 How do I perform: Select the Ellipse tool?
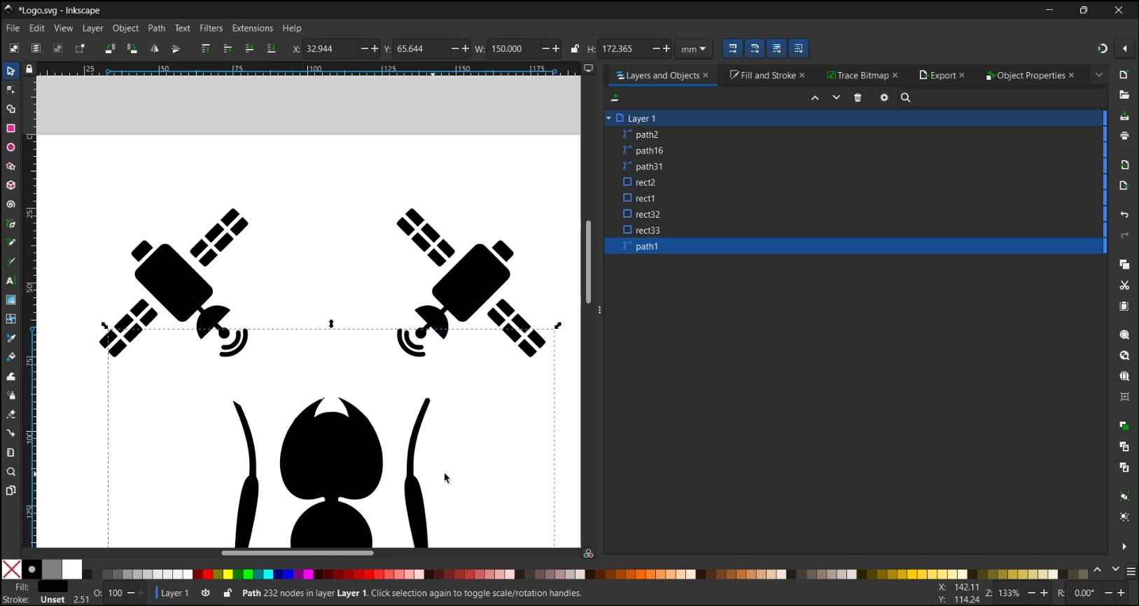[11, 148]
